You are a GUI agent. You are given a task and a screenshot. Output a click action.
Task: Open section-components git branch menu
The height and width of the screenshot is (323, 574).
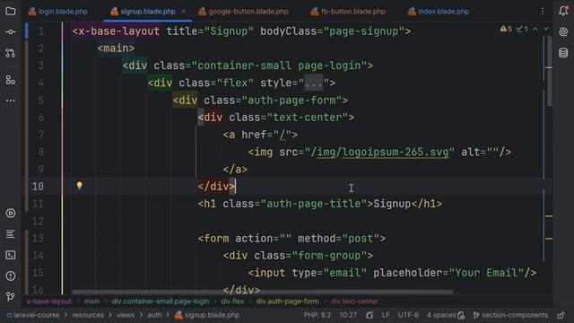click(510, 315)
